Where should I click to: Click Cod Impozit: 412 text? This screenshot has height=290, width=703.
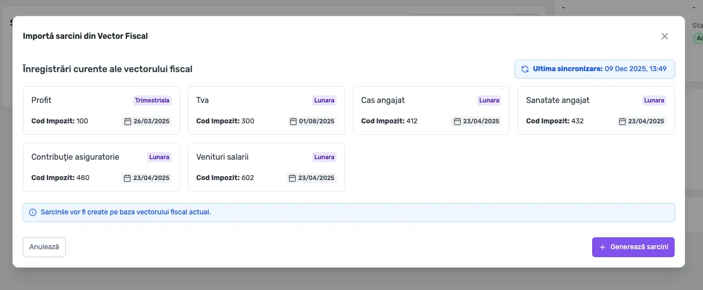tap(389, 121)
